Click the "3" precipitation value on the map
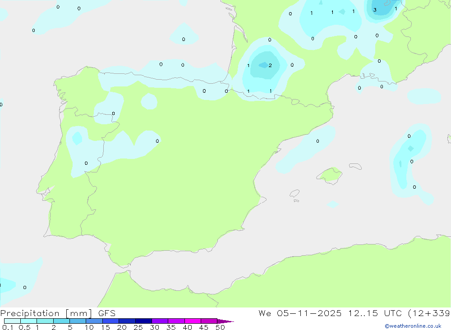Screen dimensions: 451x330 click(x=375, y=10)
